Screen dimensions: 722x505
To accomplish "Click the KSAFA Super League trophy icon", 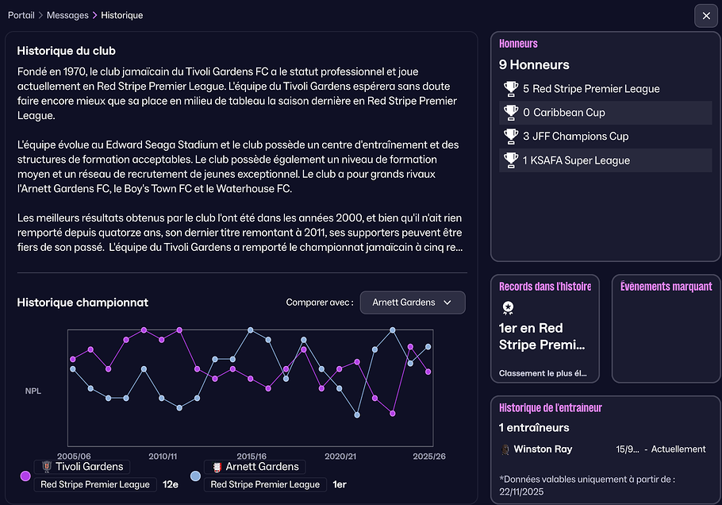I will pyautogui.click(x=511, y=160).
